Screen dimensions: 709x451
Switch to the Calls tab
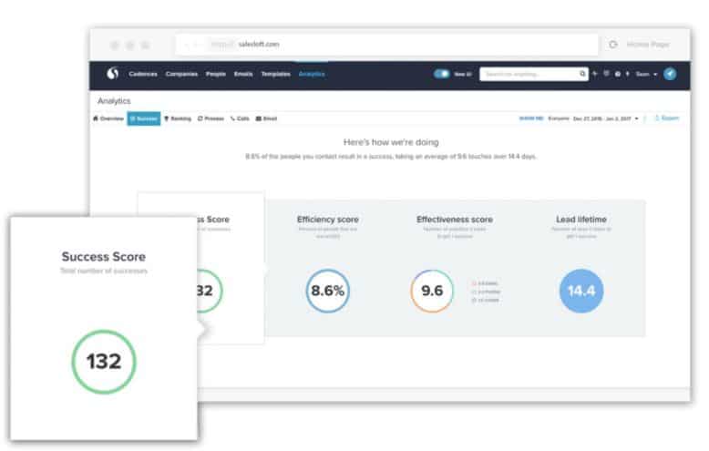[x=241, y=118]
